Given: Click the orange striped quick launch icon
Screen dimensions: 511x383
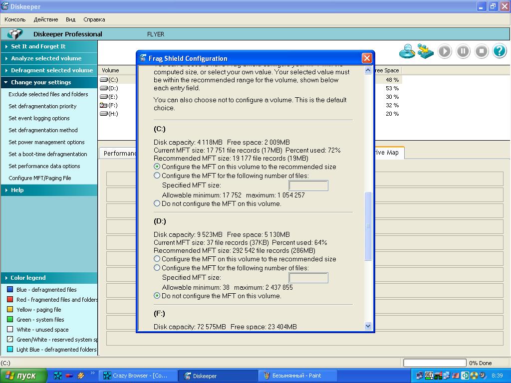Looking at the screenshot, I should 80,376.
